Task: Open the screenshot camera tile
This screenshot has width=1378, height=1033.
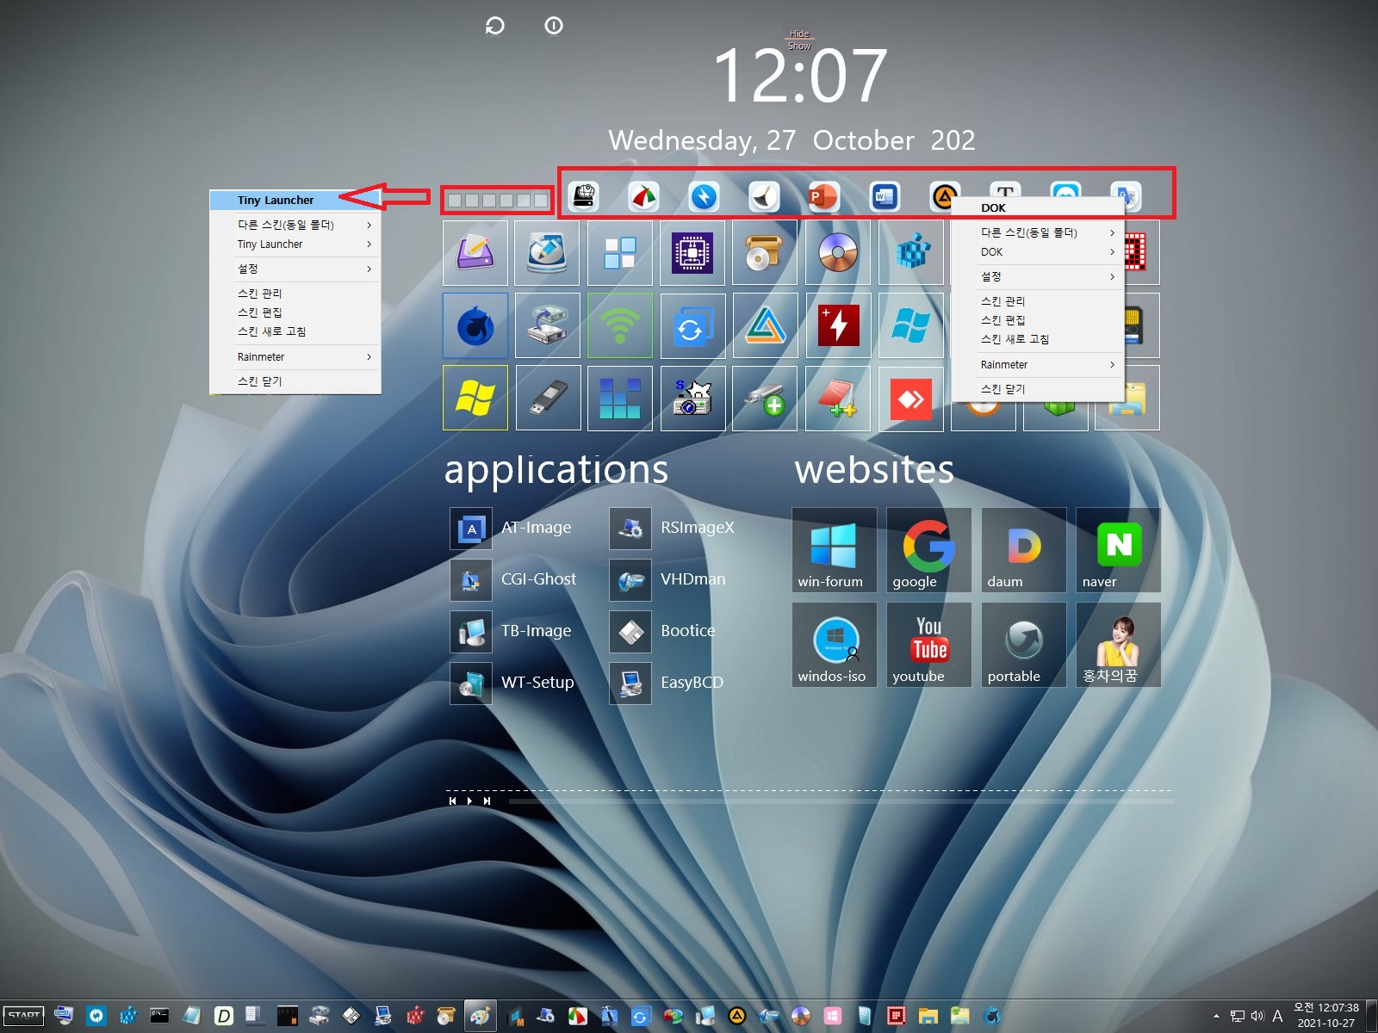Action: 692,398
